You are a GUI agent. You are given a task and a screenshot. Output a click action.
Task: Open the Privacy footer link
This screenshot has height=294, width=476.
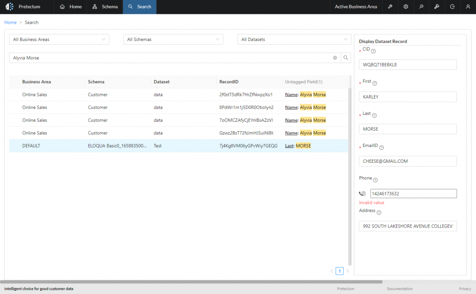pos(465,289)
